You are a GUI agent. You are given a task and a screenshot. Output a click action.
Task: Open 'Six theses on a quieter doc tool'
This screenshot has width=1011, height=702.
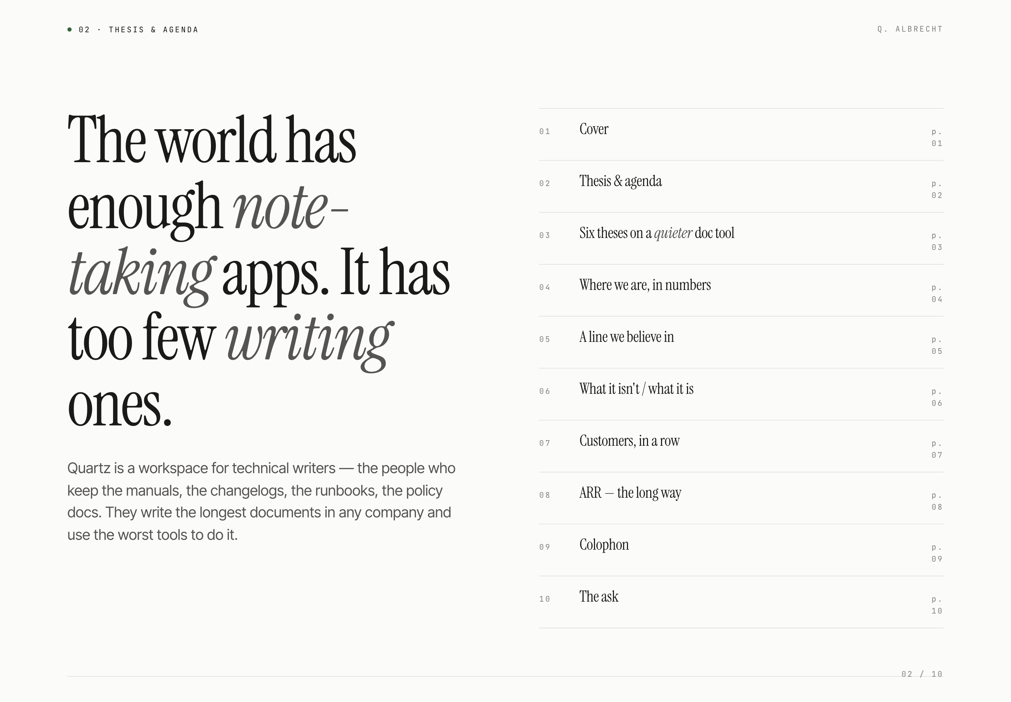coord(656,233)
